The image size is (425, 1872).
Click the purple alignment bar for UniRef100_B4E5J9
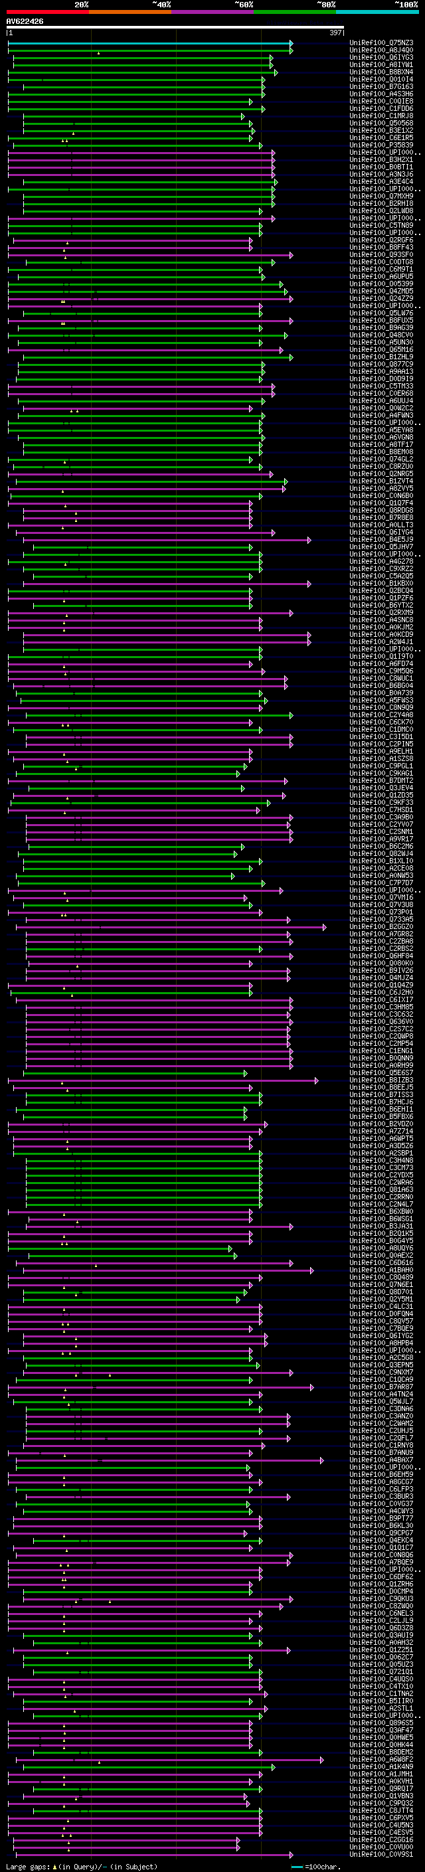click(167, 540)
